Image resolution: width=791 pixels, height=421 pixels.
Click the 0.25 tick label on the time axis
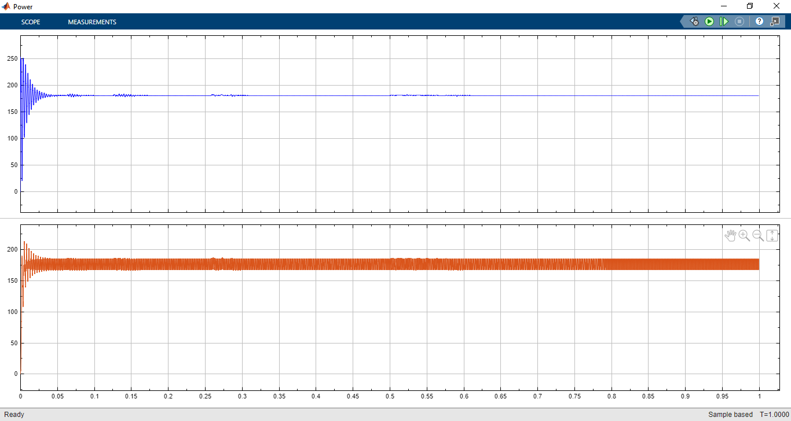tap(205, 397)
